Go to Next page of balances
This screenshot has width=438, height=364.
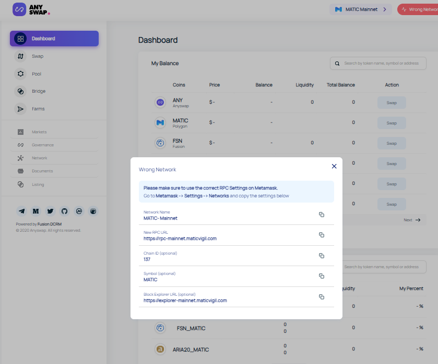click(x=412, y=220)
